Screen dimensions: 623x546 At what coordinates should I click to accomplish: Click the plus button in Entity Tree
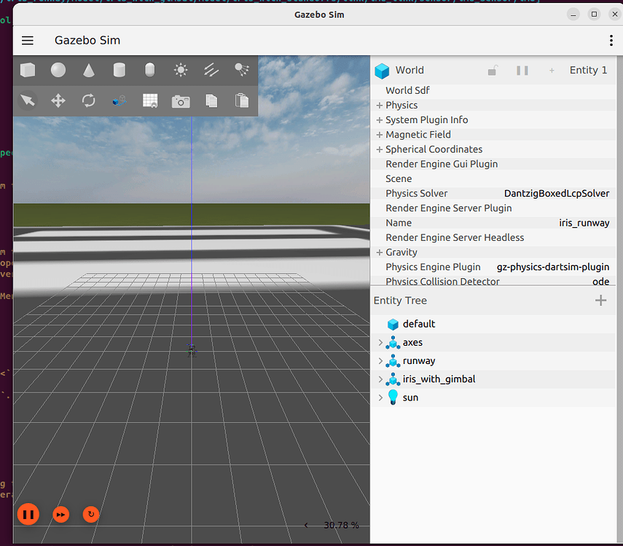tap(600, 300)
